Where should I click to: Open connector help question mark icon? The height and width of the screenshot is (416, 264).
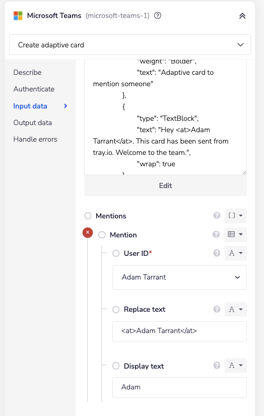[x=158, y=16]
